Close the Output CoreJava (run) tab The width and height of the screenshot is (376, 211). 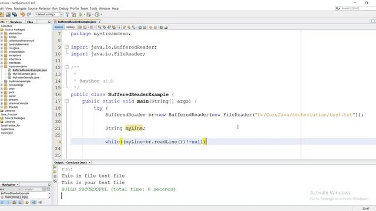point(90,162)
